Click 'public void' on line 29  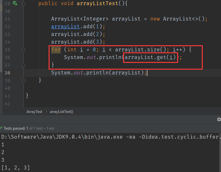click(56, 4)
